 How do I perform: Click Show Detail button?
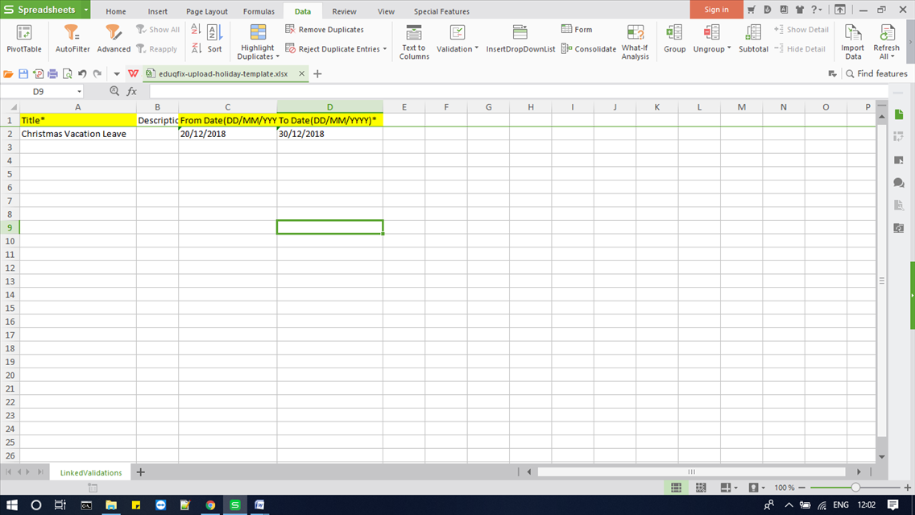(801, 29)
